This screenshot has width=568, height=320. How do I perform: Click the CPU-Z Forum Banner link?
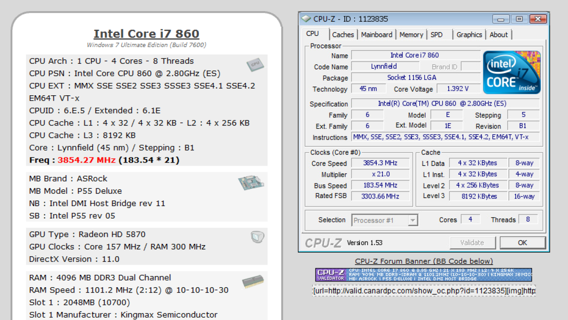[x=424, y=261]
